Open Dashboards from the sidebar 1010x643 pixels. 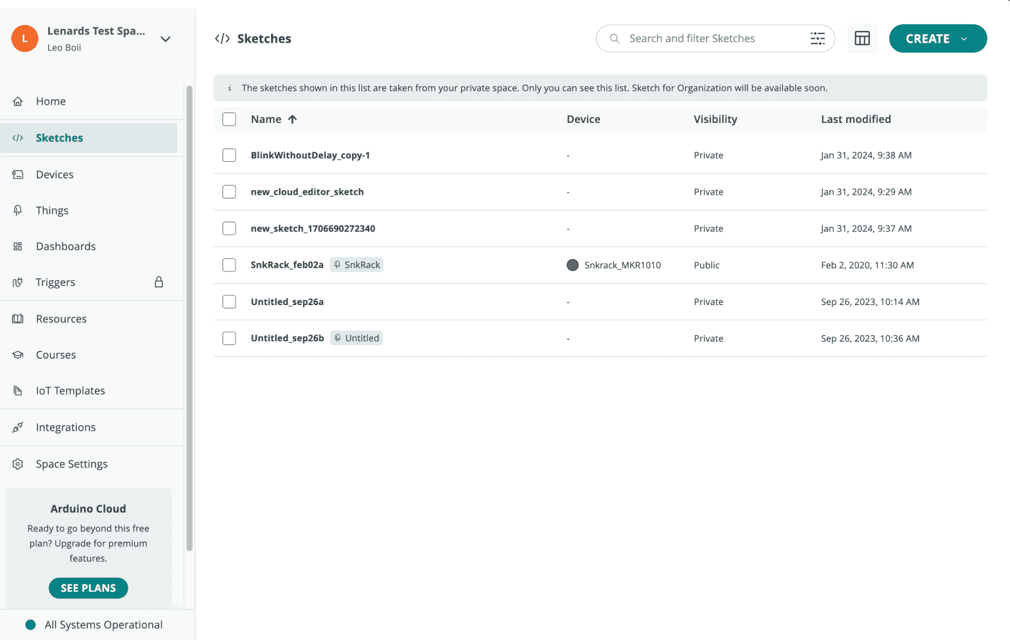tap(66, 247)
